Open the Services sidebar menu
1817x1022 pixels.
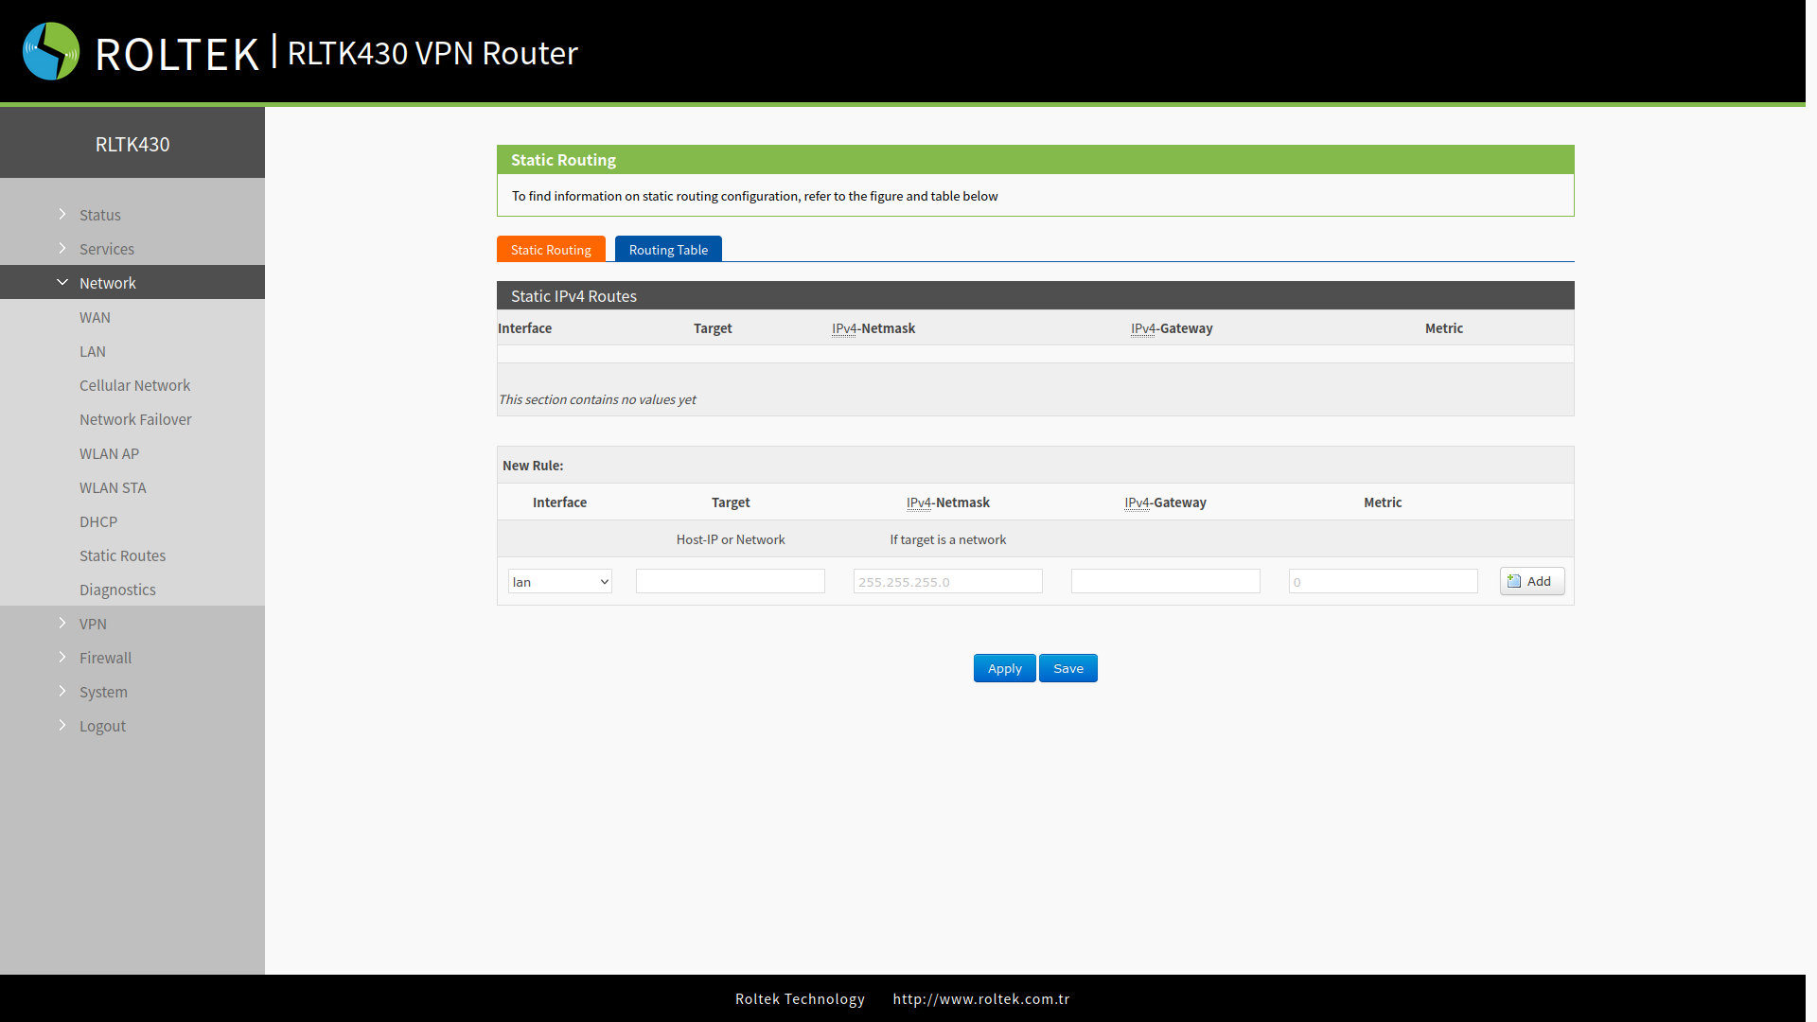[x=107, y=249]
